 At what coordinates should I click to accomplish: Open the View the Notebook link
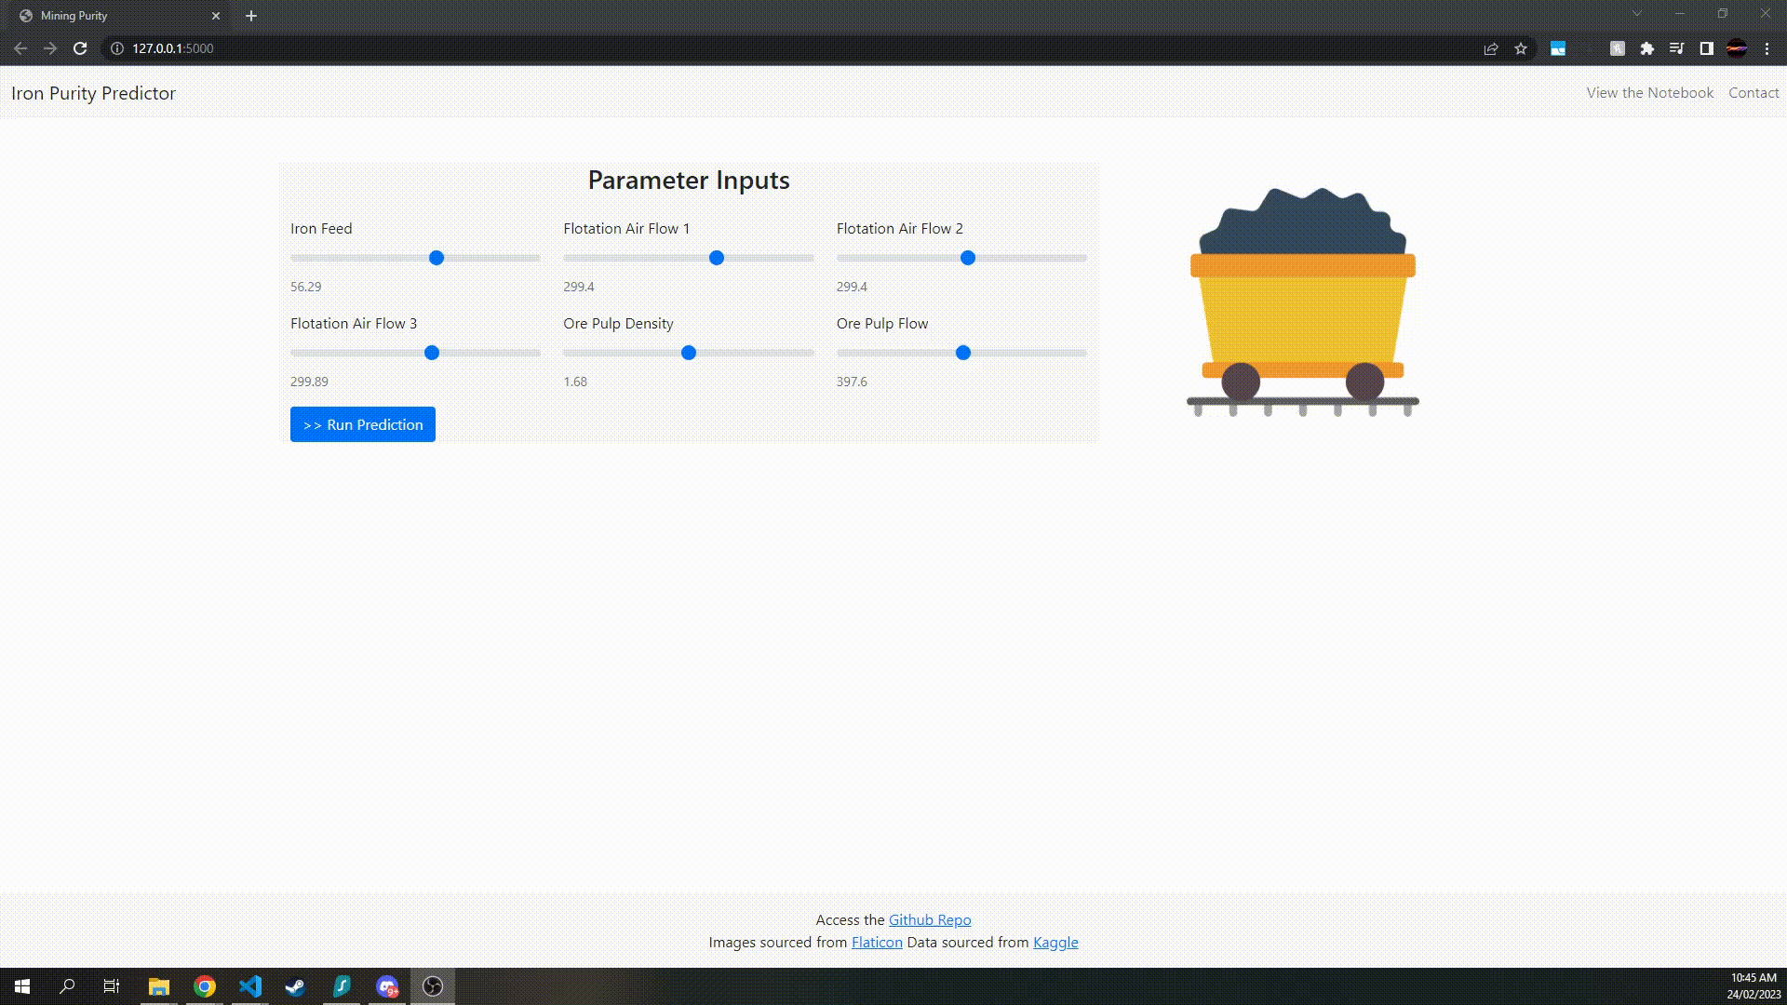(x=1649, y=93)
